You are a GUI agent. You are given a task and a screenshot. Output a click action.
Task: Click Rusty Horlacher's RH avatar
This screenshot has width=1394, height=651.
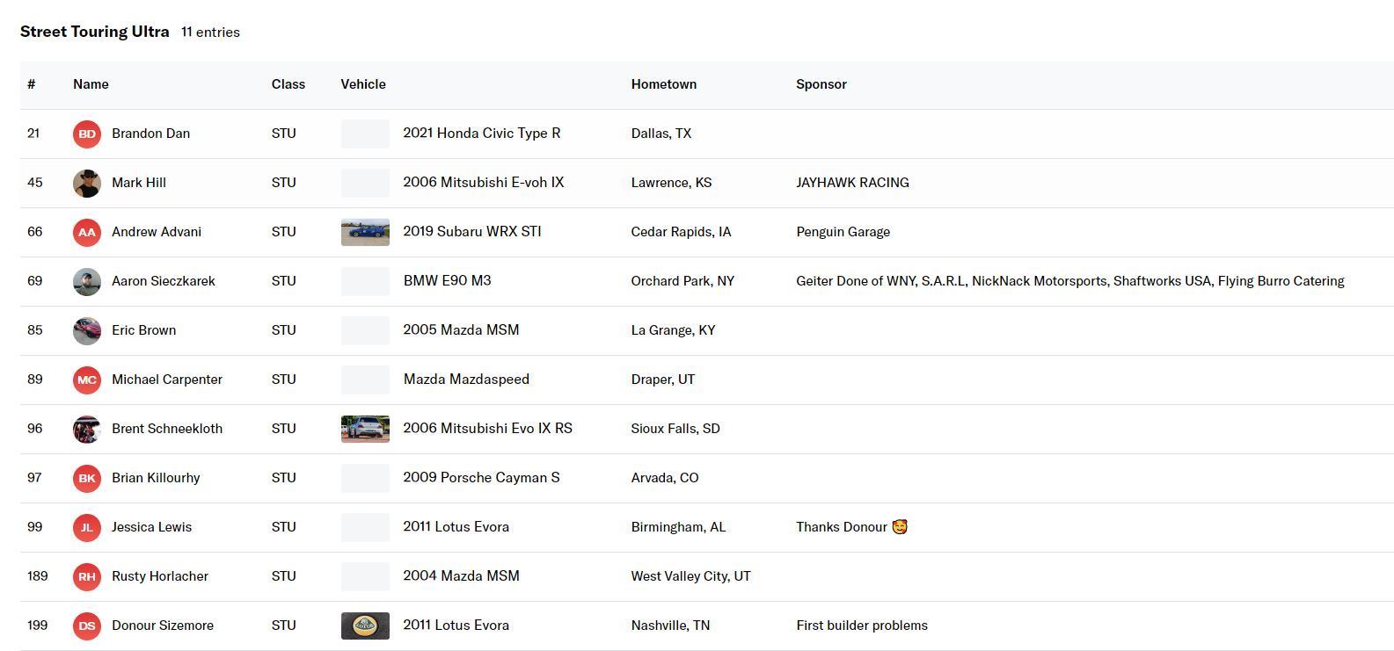point(86,576)
